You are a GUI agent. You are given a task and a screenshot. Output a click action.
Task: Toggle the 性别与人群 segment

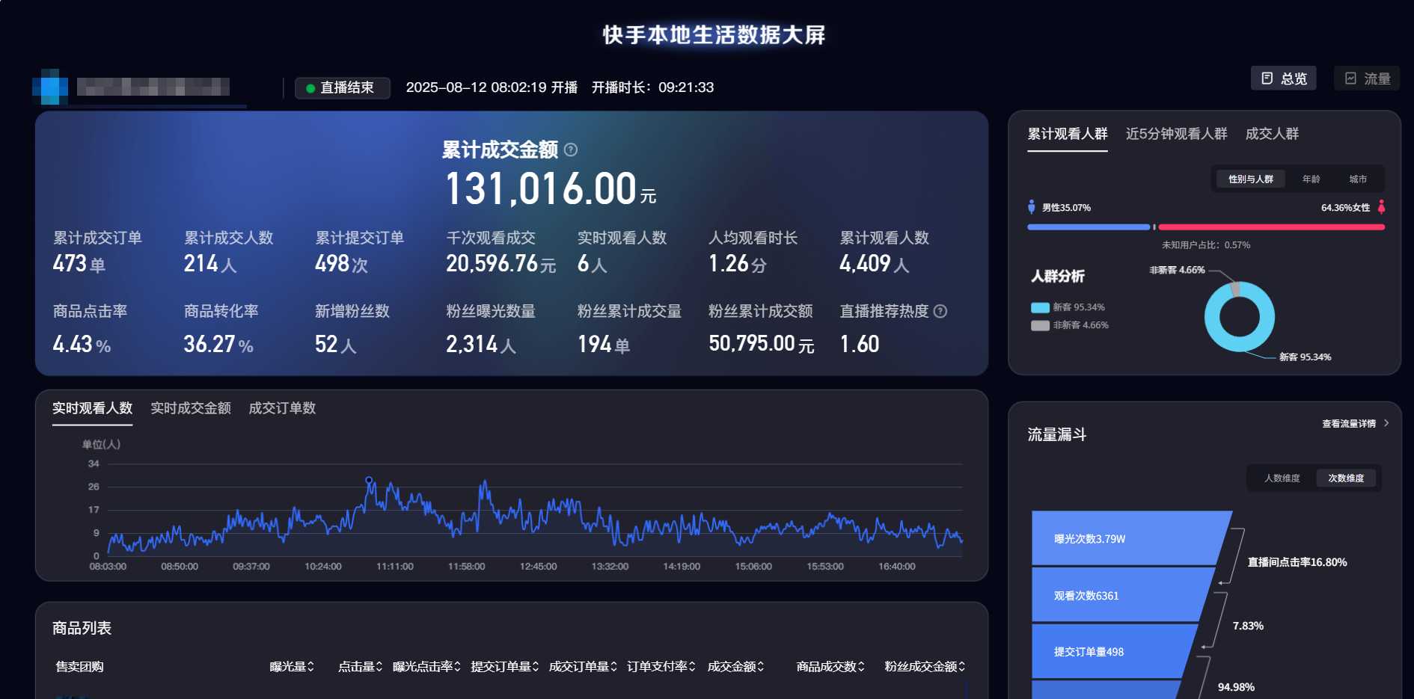pyautogui.click(x=1251, y=179)
